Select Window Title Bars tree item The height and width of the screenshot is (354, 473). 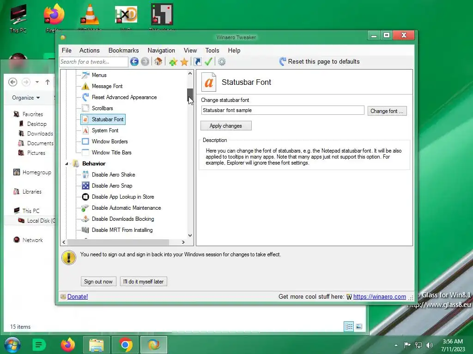pyautogui.click(x=112, y=153)
